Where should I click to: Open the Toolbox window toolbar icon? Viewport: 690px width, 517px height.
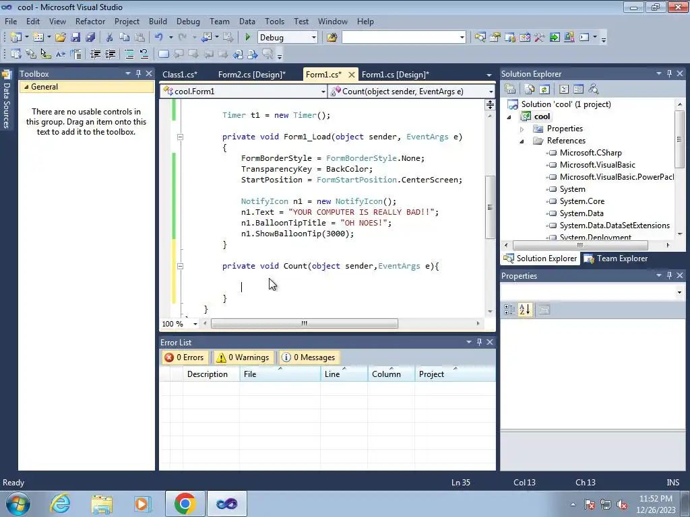tap(540, 38)
